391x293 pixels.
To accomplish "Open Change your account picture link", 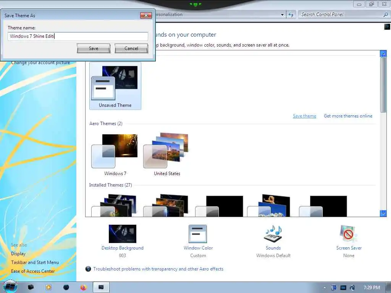I will click(40, 63).
